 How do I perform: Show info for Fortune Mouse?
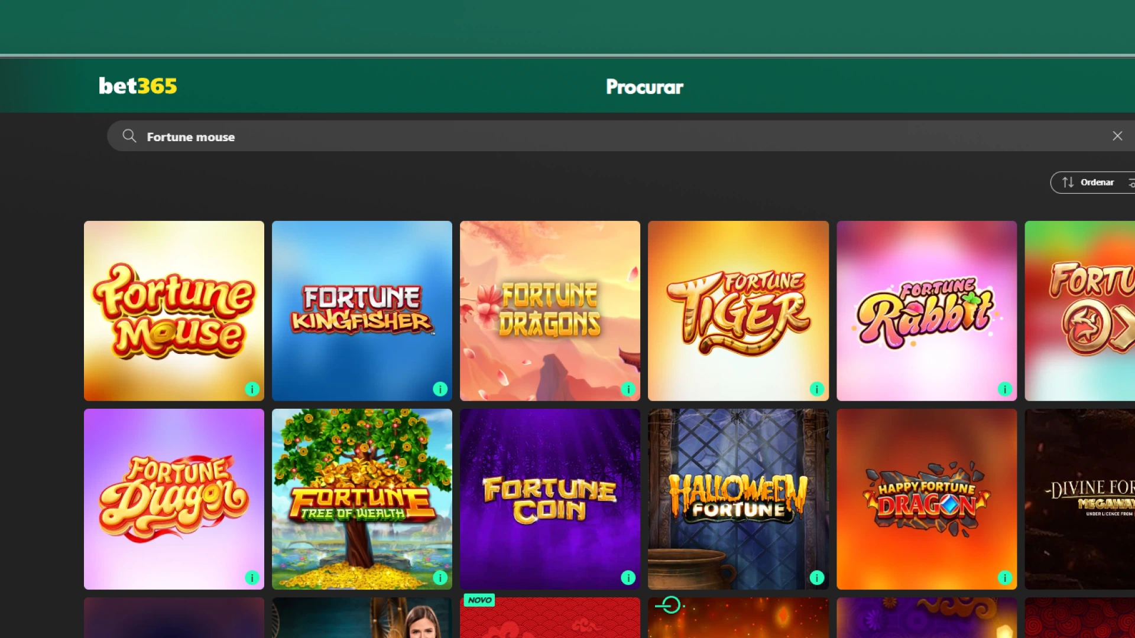pyautogui.click(x=252, y=389)
